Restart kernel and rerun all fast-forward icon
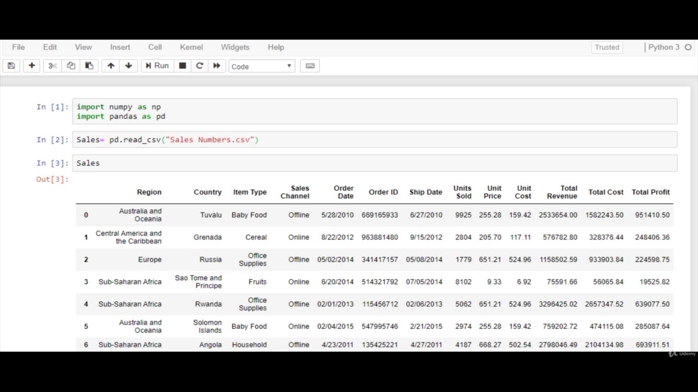The width and height of the screenshot is (698, 392). coord(216,66)
